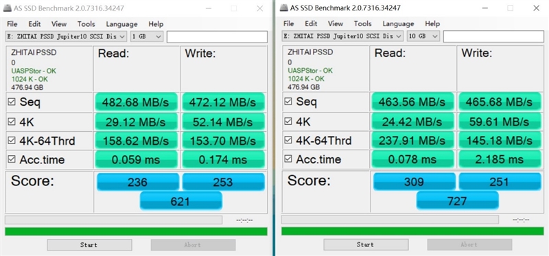Expand the 1 GB test size dropdown
Image resolution: width=549 pixels, height=256 pixels.
pyautogui.click(x=147, y=36)
